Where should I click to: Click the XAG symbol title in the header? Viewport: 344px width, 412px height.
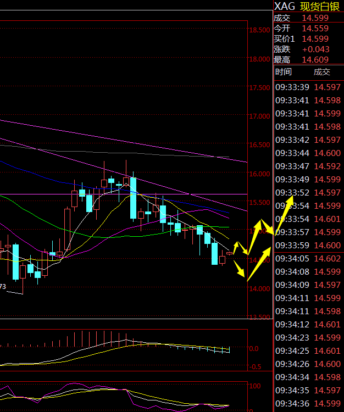pyautogui.click(x=284, y=6)
